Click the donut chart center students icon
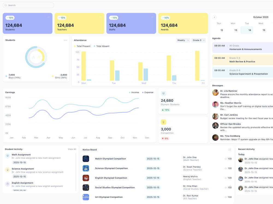The width and height of the screenshot is (273, 204). (36, 57)
